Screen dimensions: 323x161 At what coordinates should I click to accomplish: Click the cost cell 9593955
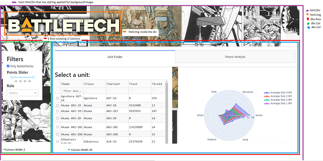click(140, 111)
